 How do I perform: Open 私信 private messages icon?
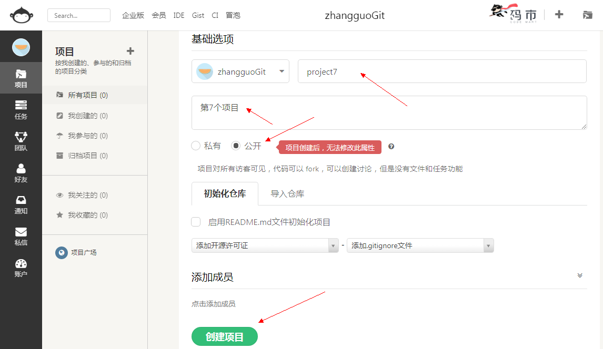click(21, 235)
